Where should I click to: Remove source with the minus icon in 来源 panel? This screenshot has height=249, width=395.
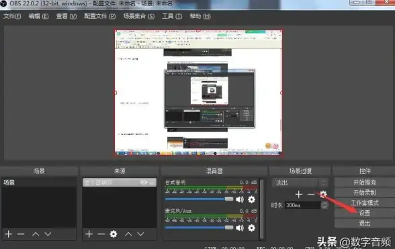tap(101, 234)
